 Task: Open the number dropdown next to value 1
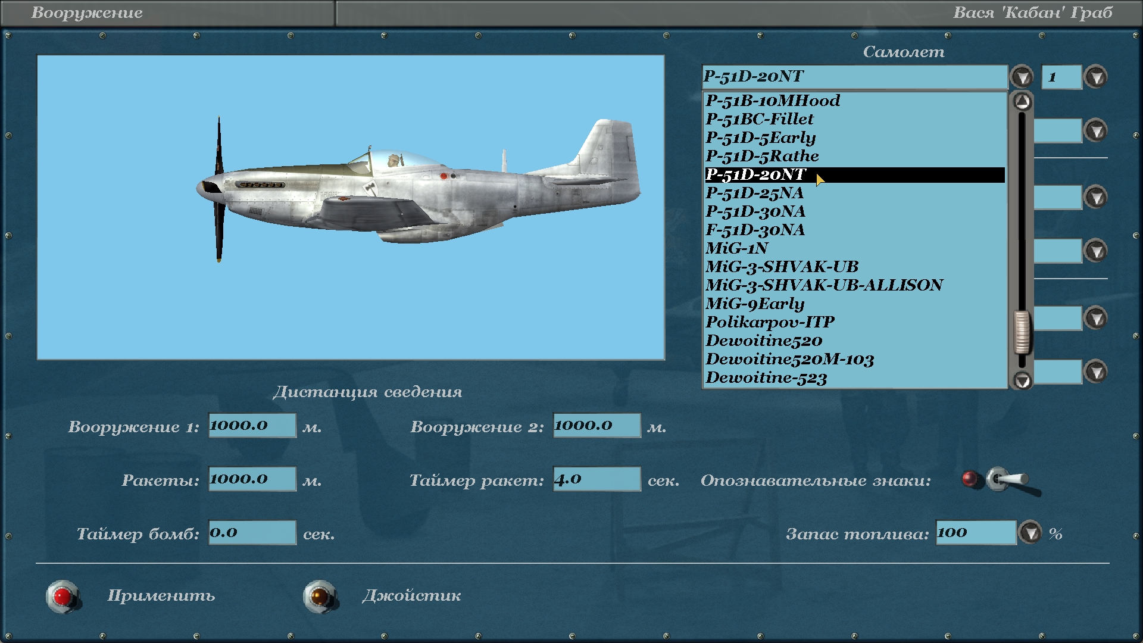tap(1096, 77)
